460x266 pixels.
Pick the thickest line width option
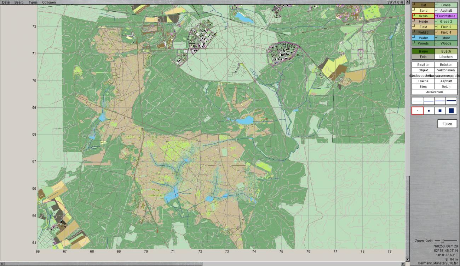(x=451, y=101)
